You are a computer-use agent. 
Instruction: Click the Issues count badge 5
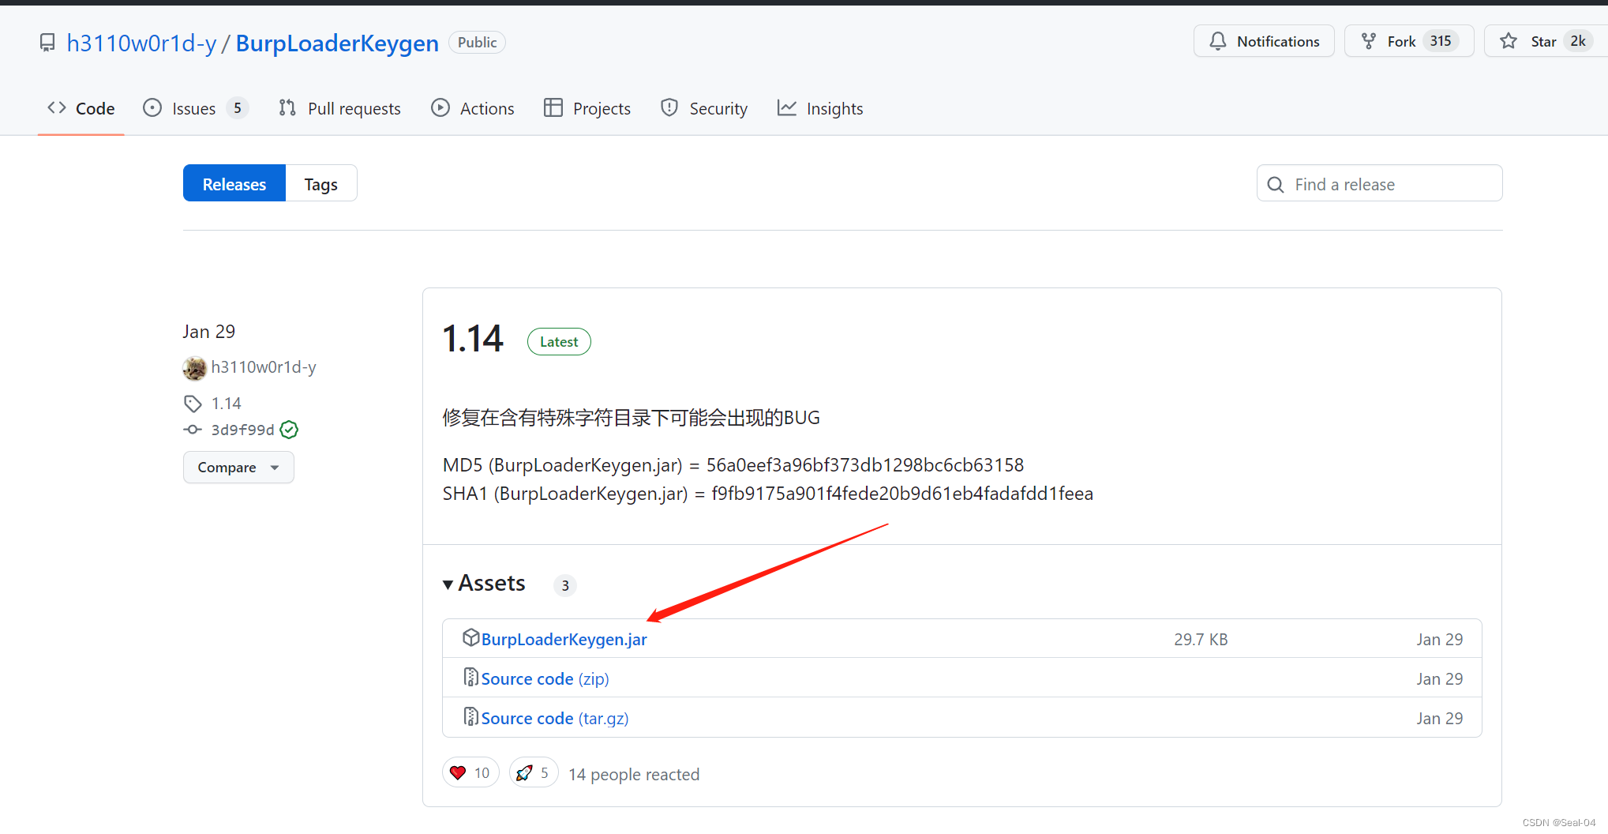(x=238, y=108)
